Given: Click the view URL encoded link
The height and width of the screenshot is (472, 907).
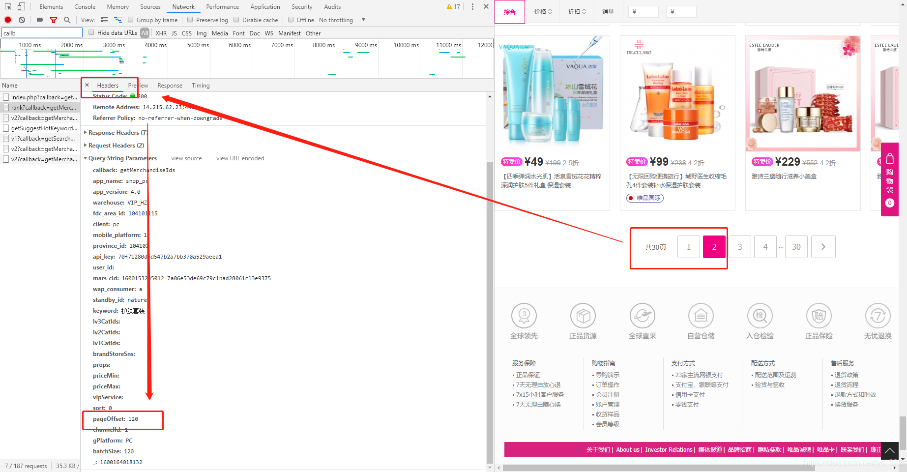Looking at the screenshot, I should [240, 158].
